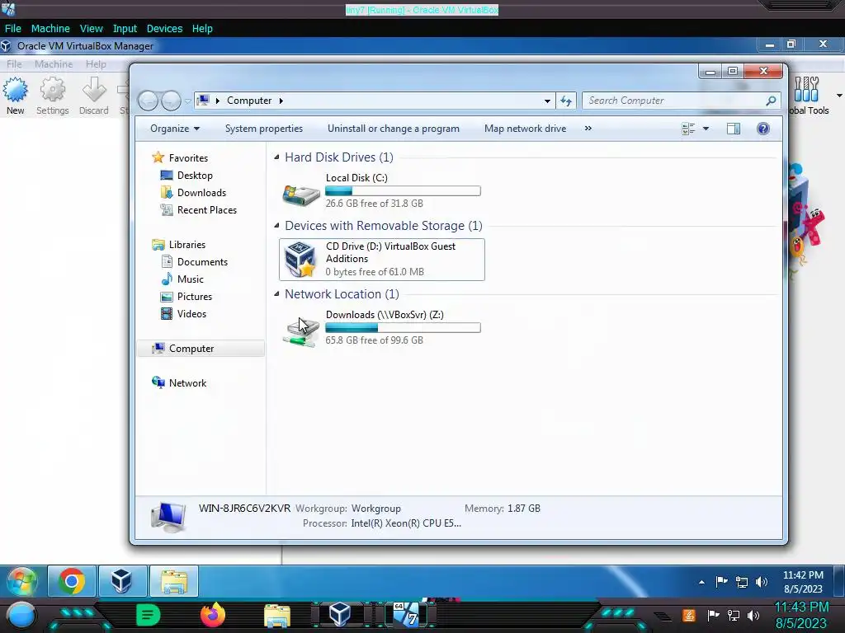Open Settings in VirtualBox Manager toolbar
Viewport: 845px width, 633px height.
click(x=52, y=96)
